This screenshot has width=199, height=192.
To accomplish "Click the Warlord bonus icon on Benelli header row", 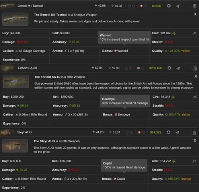I will coord(141,6).
